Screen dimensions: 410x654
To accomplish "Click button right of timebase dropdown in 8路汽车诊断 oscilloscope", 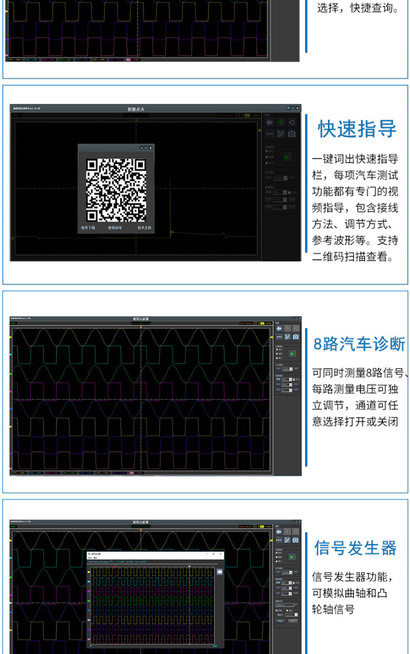I will point(296,369).
